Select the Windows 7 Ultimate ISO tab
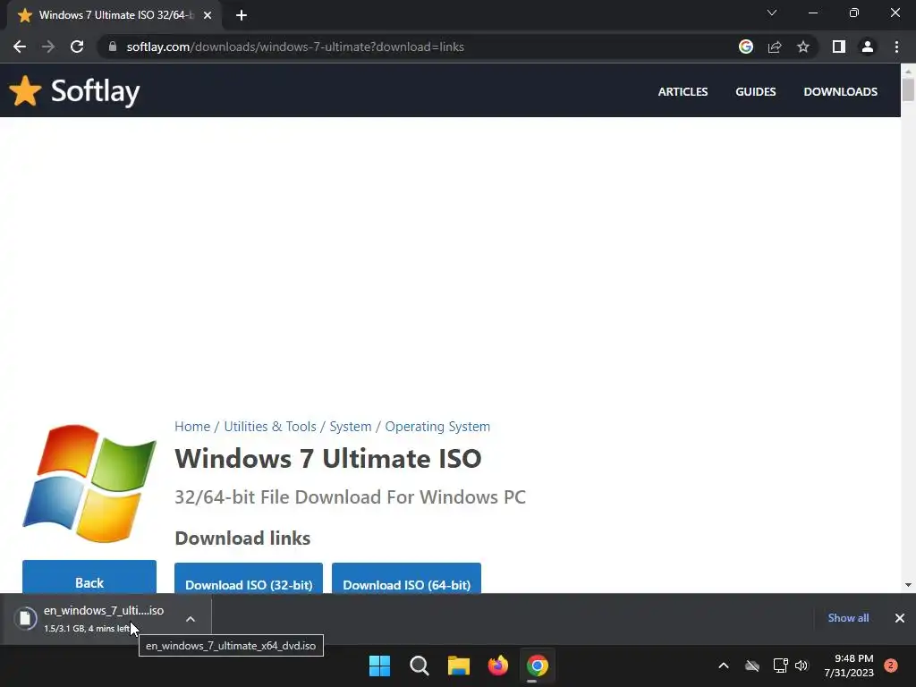 114,15
